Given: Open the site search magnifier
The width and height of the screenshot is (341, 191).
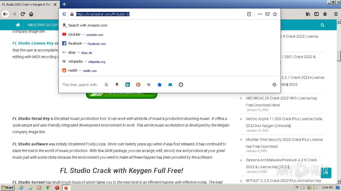Looking at the screenshot, I should [323, 25].
